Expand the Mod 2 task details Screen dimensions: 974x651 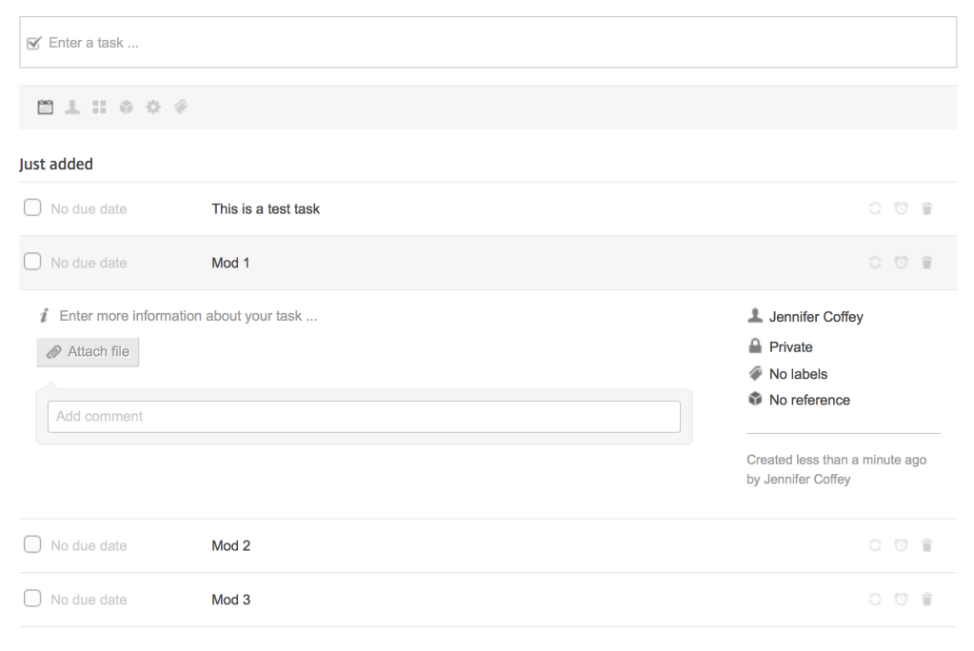click(230, 545)
